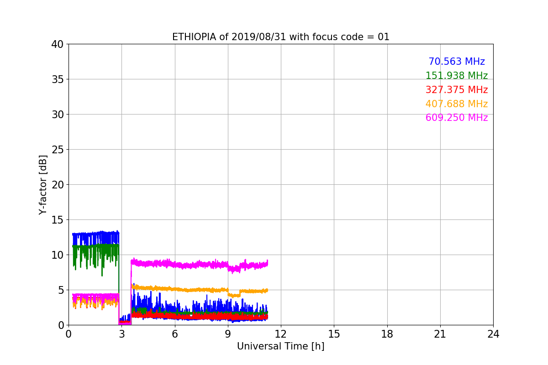Click the x-axis tick label 6

point(174,334)
